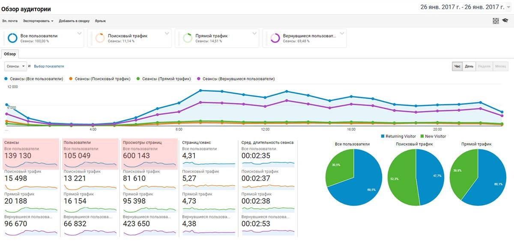Switch chart granularity to День
This screenshot has width=514, height=243.
[469, 66]
